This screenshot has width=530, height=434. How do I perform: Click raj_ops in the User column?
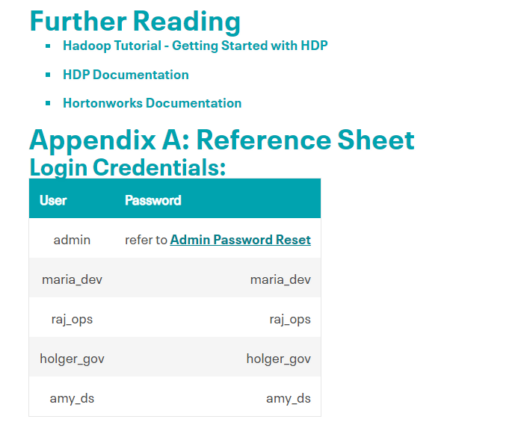(x=72, y=319)
